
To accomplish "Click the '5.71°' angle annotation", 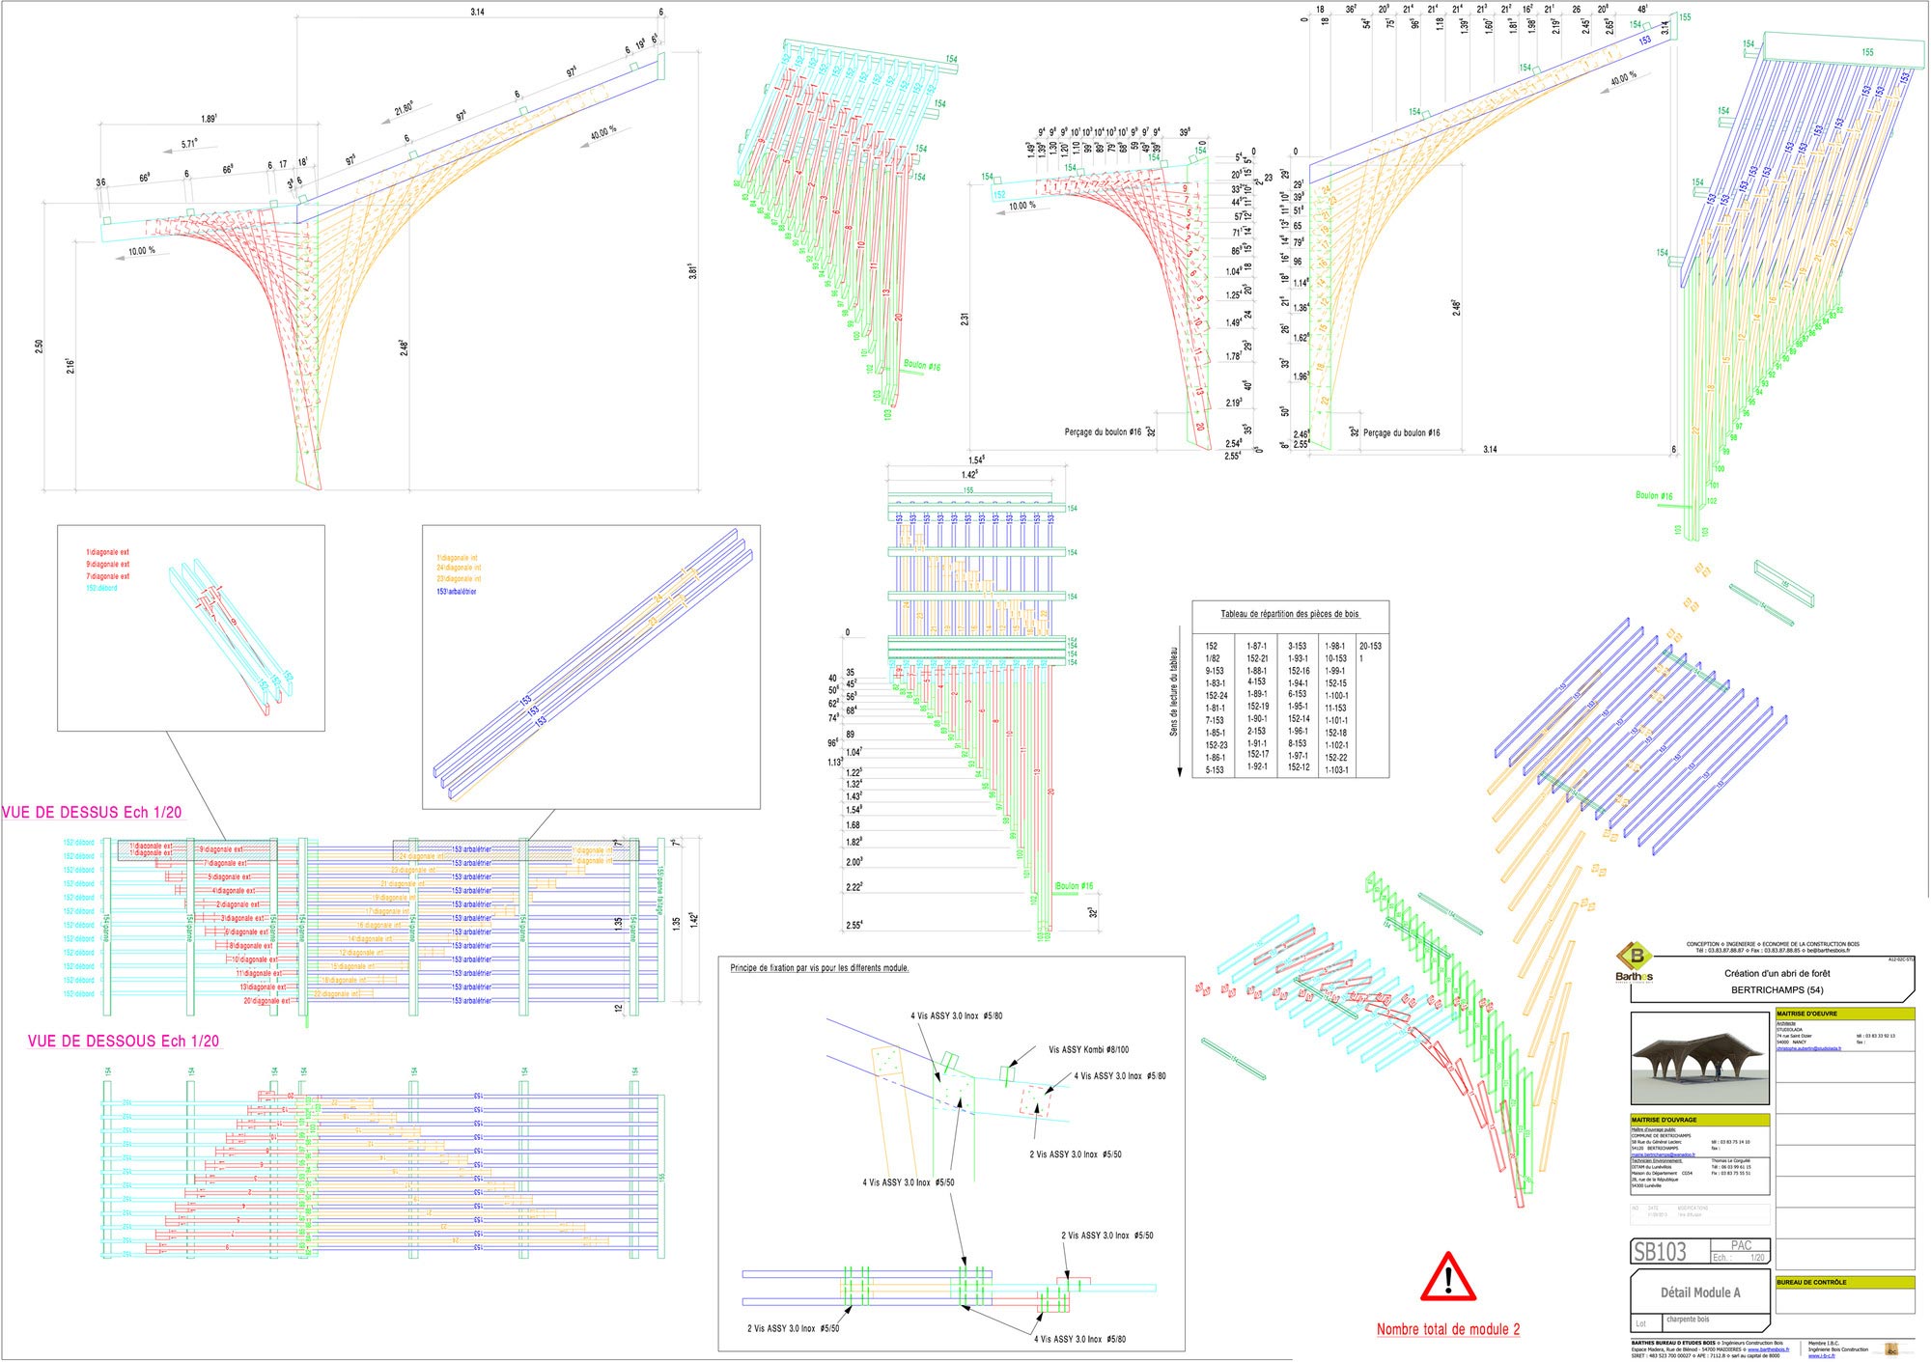I will pyautogui.click(x=189, y=144).
